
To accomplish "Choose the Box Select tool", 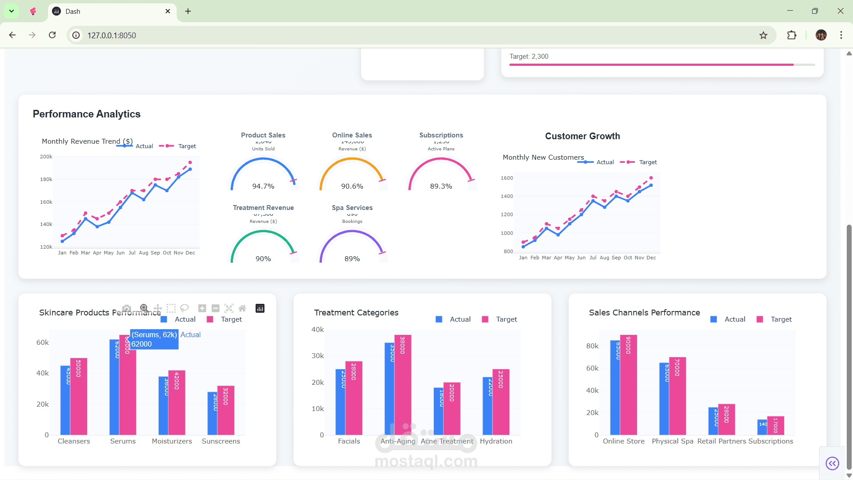I will [171, 308].
